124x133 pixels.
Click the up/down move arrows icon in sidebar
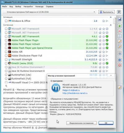[120, 36]
